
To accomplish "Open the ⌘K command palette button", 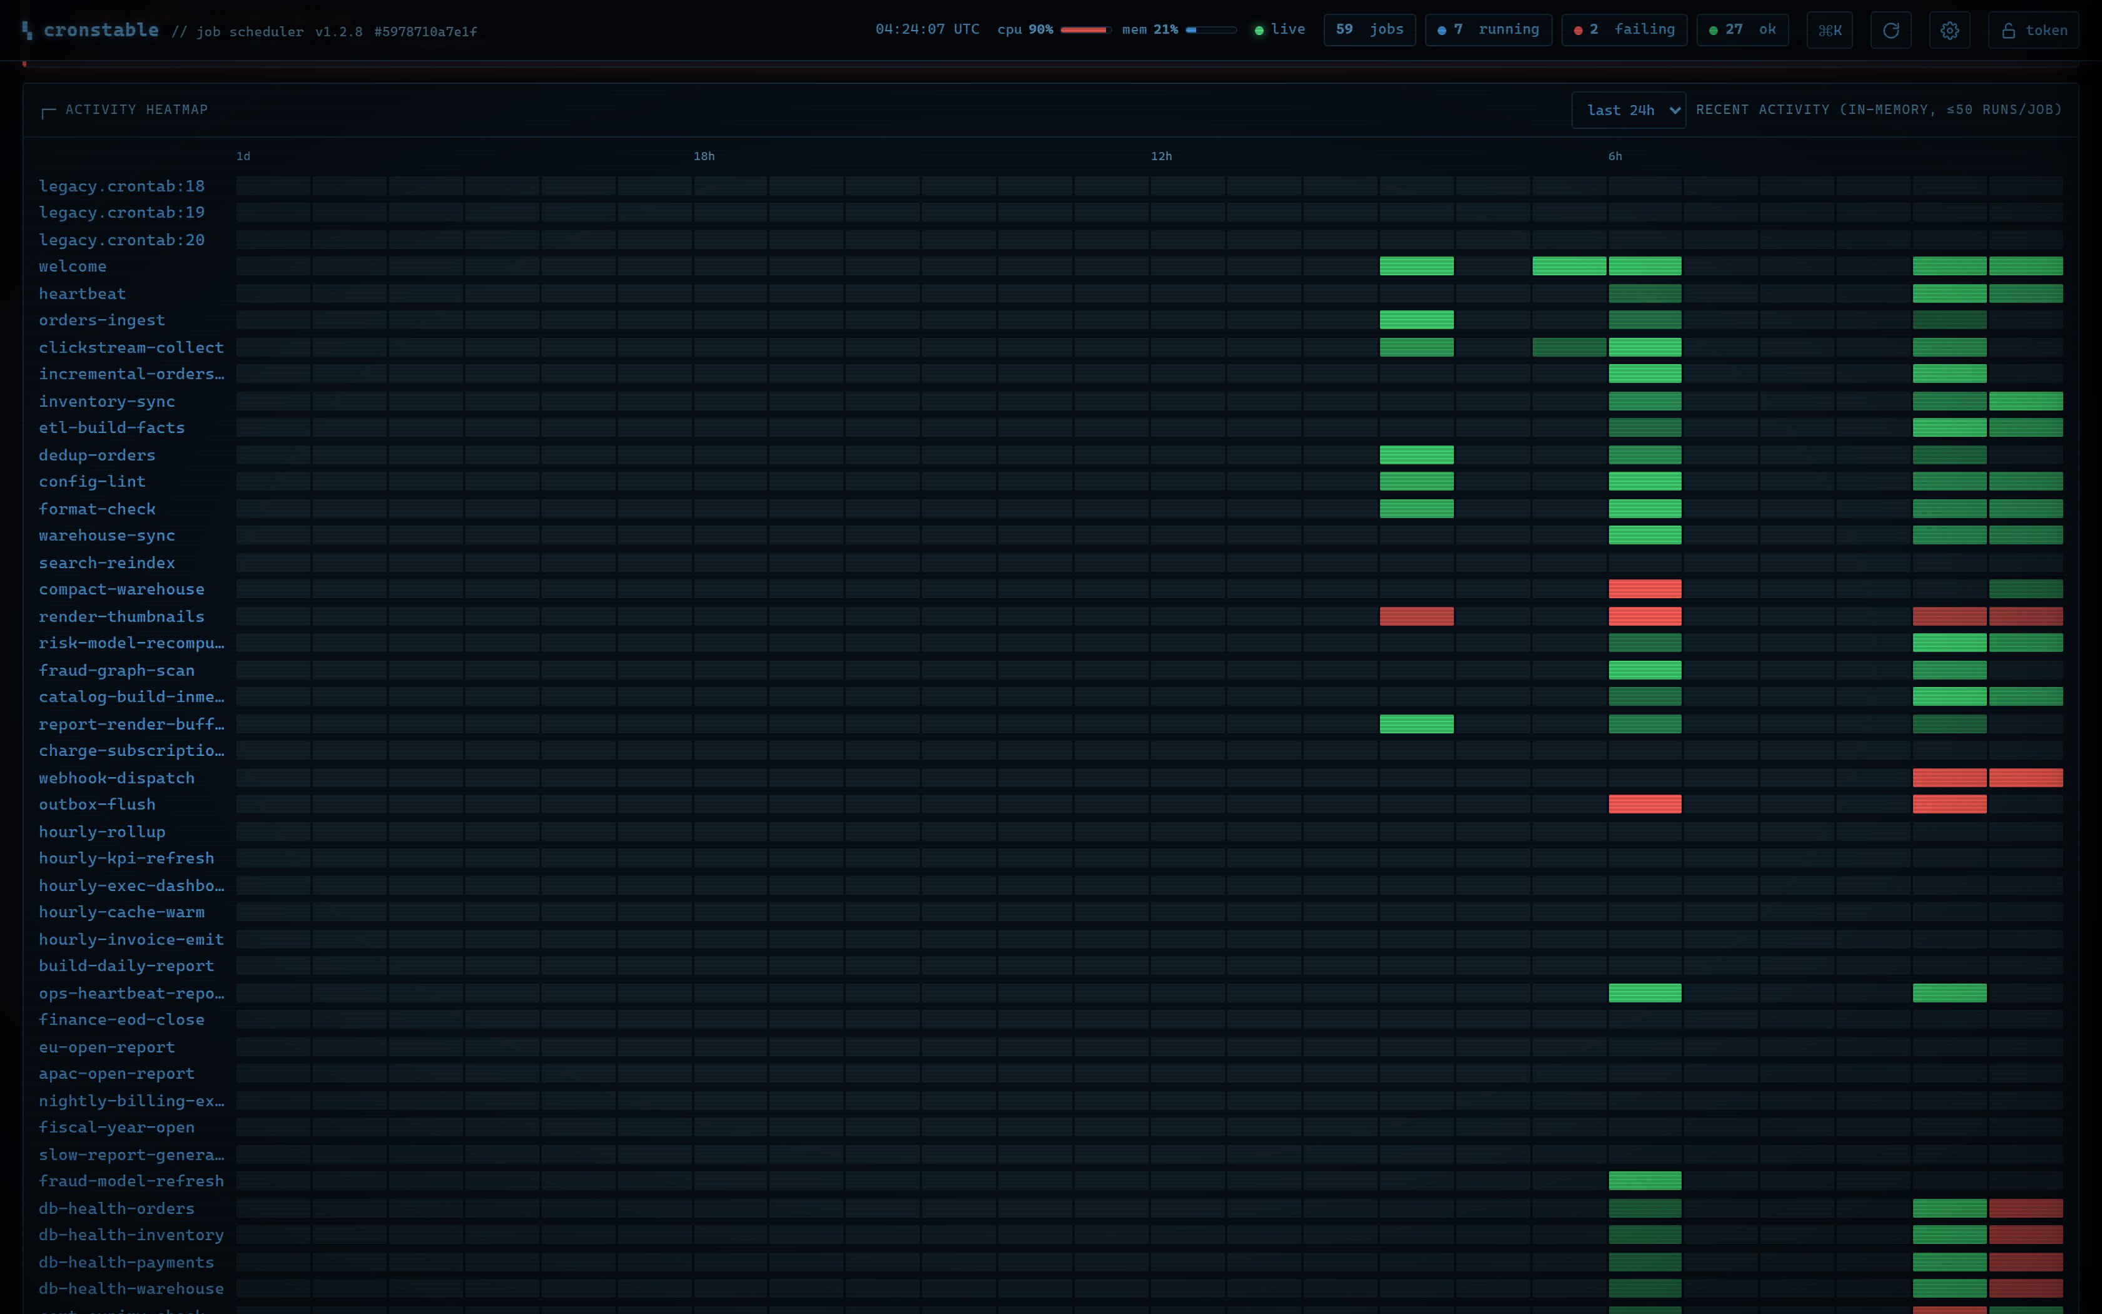I will pyautogui.click(x=1829, y=31).
